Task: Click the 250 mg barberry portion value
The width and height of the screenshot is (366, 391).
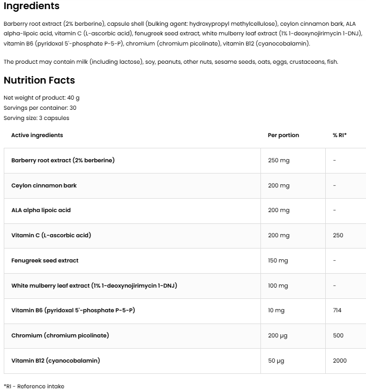Action: coord(279,160)
